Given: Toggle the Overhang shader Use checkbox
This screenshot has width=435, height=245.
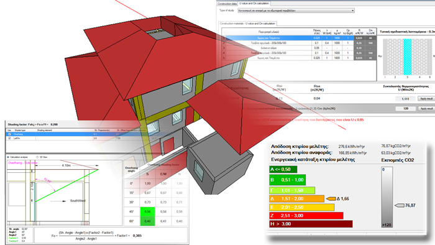Looking at the screenshot, I should pyautogui.click(x=10, y=134).
